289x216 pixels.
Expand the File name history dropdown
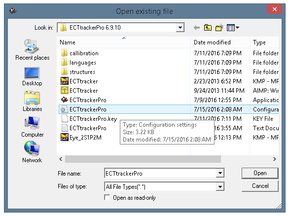[220, 173]
